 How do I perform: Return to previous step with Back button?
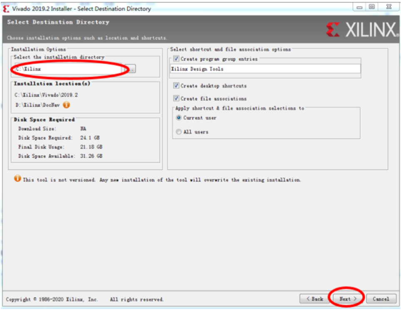pos(314,299)
